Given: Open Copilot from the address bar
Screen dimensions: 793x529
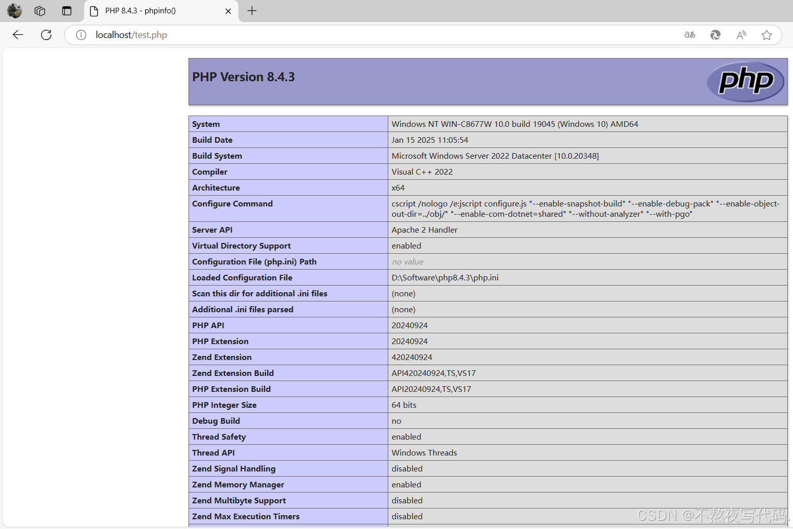Looking at the screenshot, I should 715,34.
